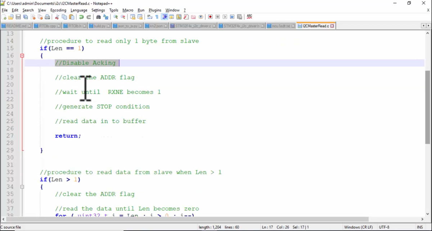432x231 pixels.
Task: Undo last edit with toolbar arrow
Action: [81, 17]
